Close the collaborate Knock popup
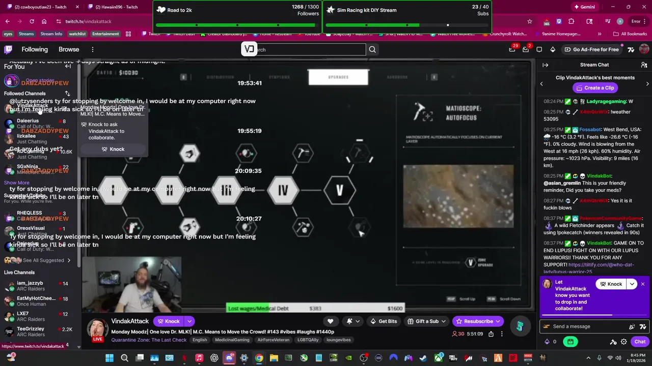Screen dimensions: 652x366 click(643, 284)
